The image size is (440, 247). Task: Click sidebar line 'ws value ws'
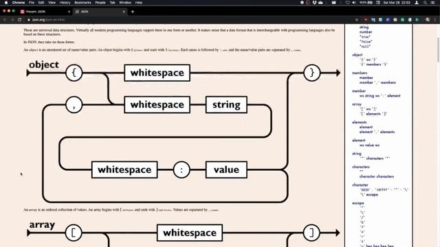coord(369,145)
